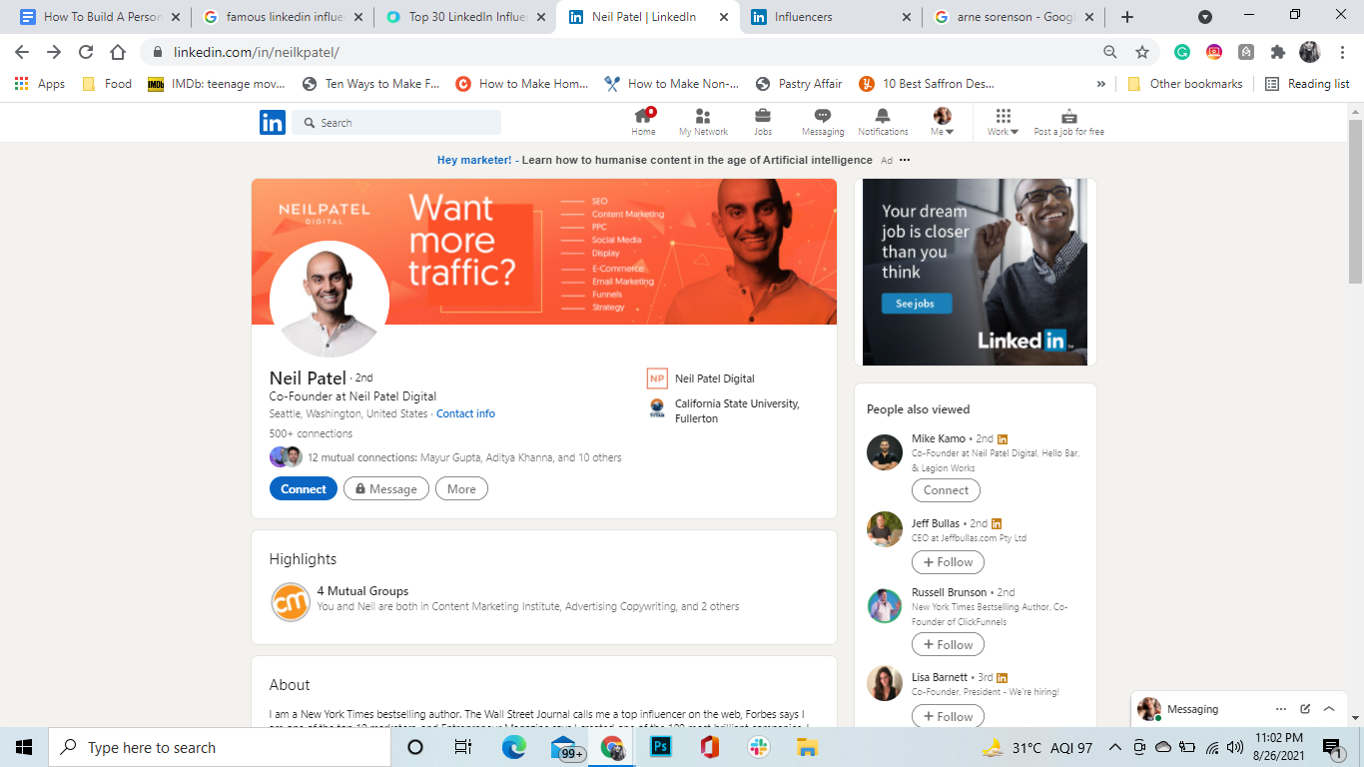Open the Reading list
This screenshot has height=767, width=1364.
click(x=1307, y=84)
